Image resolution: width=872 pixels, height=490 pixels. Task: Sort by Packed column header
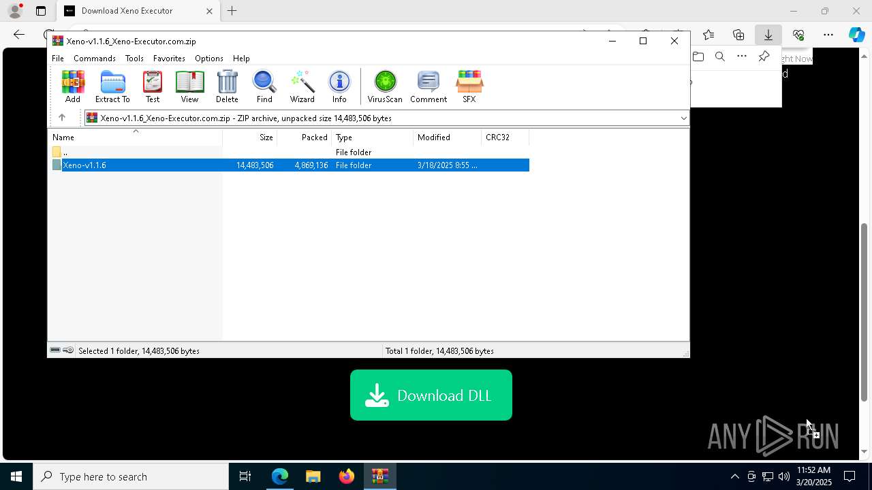click(305, 137)
